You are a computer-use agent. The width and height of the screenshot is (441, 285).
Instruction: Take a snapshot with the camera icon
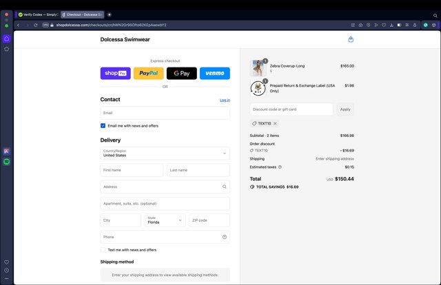[x=360, y=25]
